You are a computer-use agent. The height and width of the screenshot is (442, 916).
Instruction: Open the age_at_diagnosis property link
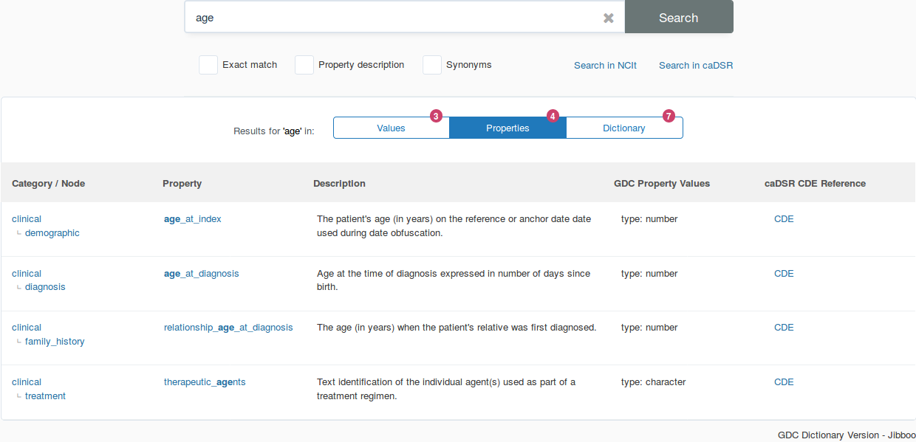pos(201,274)
